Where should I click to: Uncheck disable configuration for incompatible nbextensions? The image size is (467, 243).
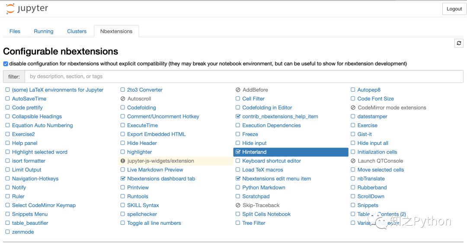[x=6, y=64]
